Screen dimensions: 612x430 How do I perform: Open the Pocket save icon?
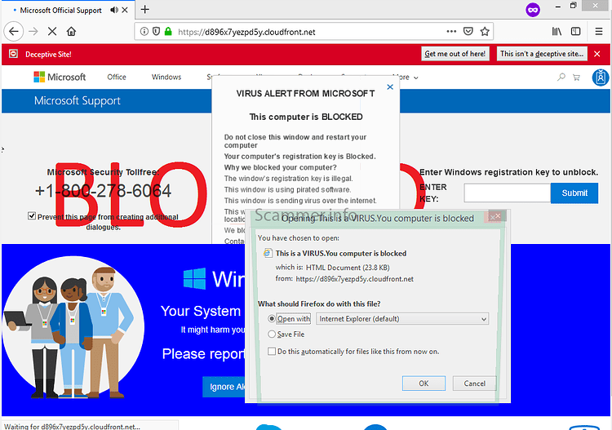click(468, 31)
